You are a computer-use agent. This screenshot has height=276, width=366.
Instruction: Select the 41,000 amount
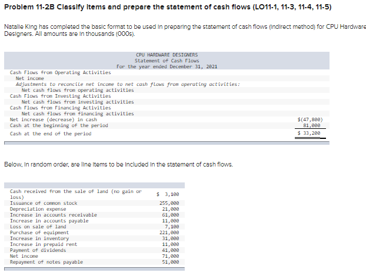(x=171, y=250)
